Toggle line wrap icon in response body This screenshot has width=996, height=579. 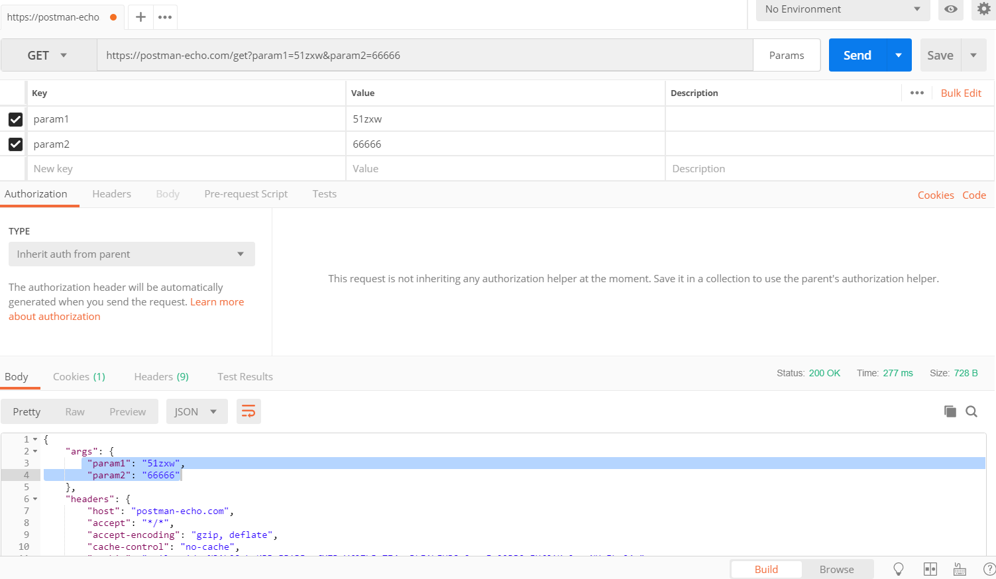(249, 411)
